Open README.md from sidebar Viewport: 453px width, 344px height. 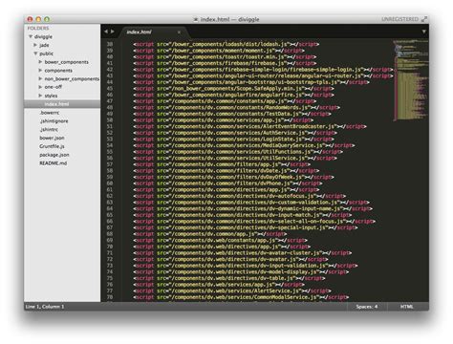[54, 163]
